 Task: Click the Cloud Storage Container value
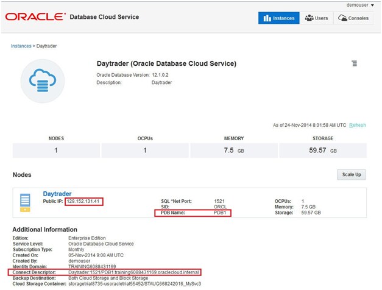point(135,284)
